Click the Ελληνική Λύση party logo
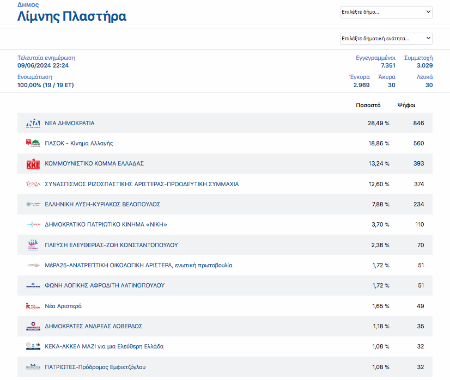 pos(33,204)
